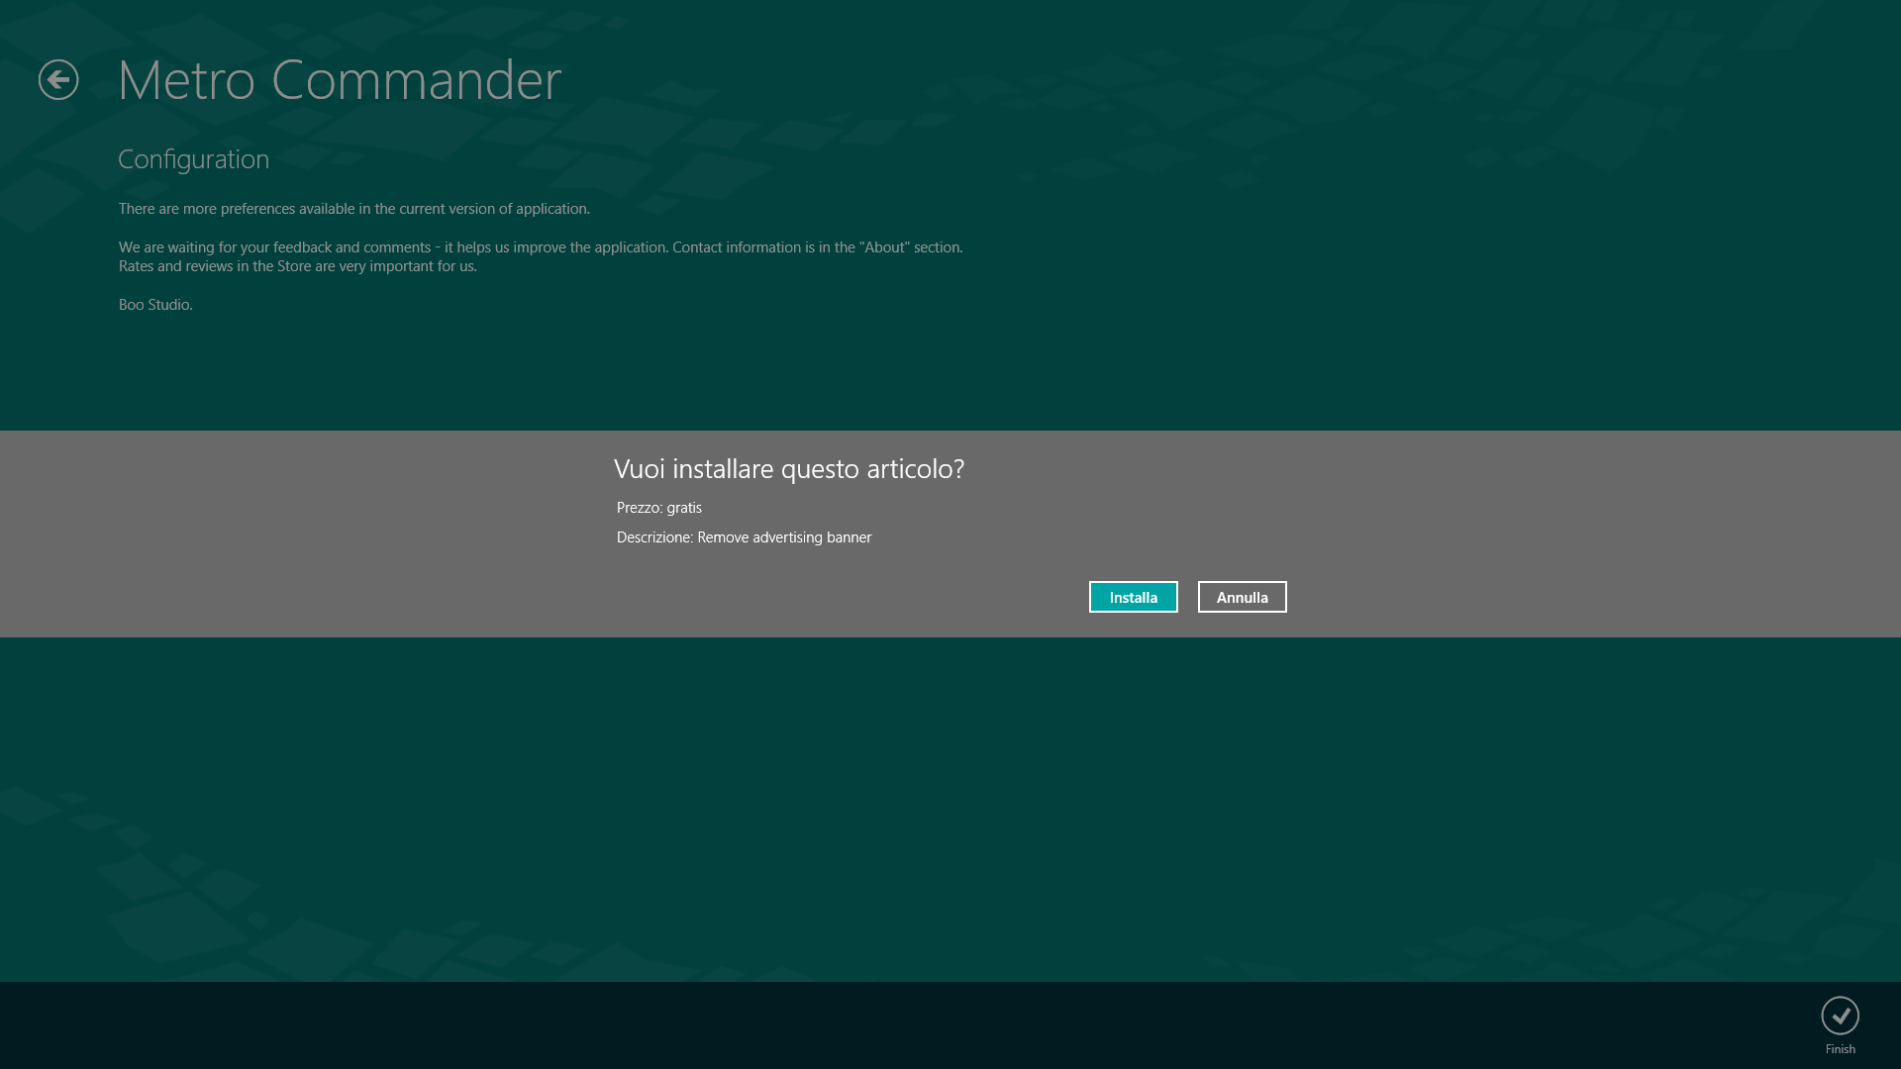1901x1069 pixels.
Task: Click the 'Prezzo: gratis' line
Action: 659,508
